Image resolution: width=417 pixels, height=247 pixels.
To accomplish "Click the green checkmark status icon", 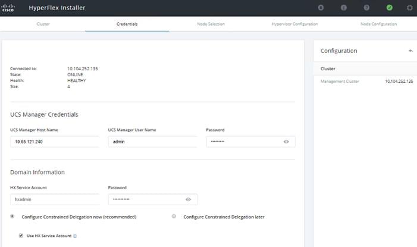I will pyautogui.click(x=390, y=8).
